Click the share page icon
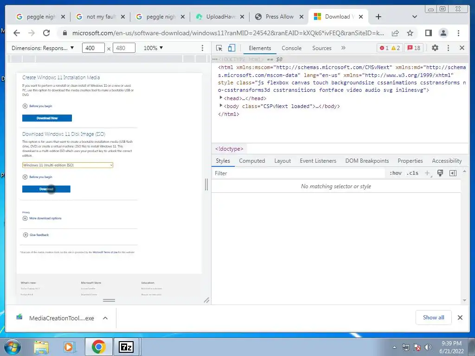 [395, 33]
